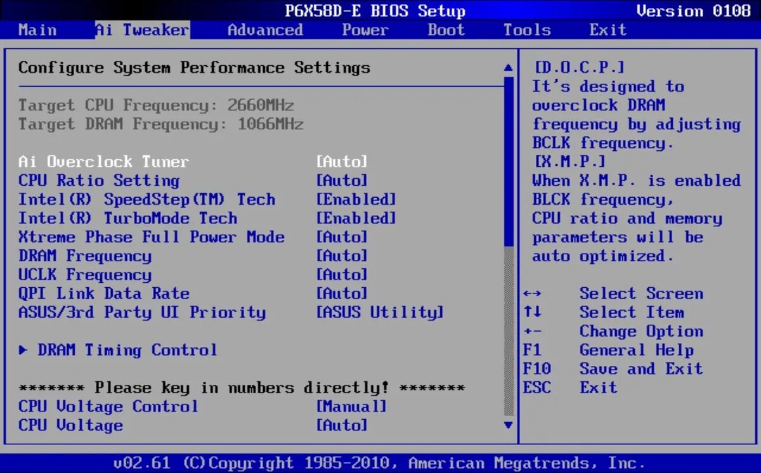Viewport: 761px width, 473px height.
Task: Click the Version 0108 text
Action: point(693,11)
